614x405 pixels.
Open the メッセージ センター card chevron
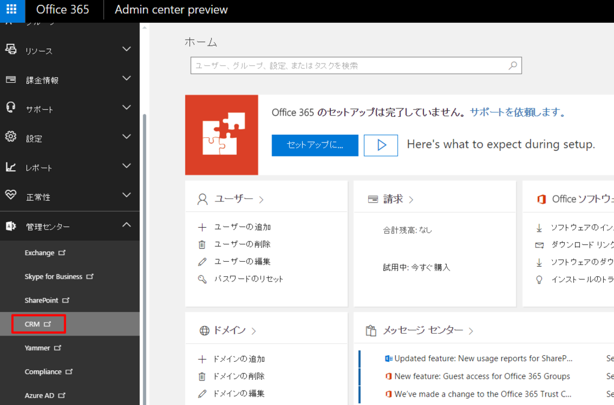pyautogui.click(x=471, y=331)
